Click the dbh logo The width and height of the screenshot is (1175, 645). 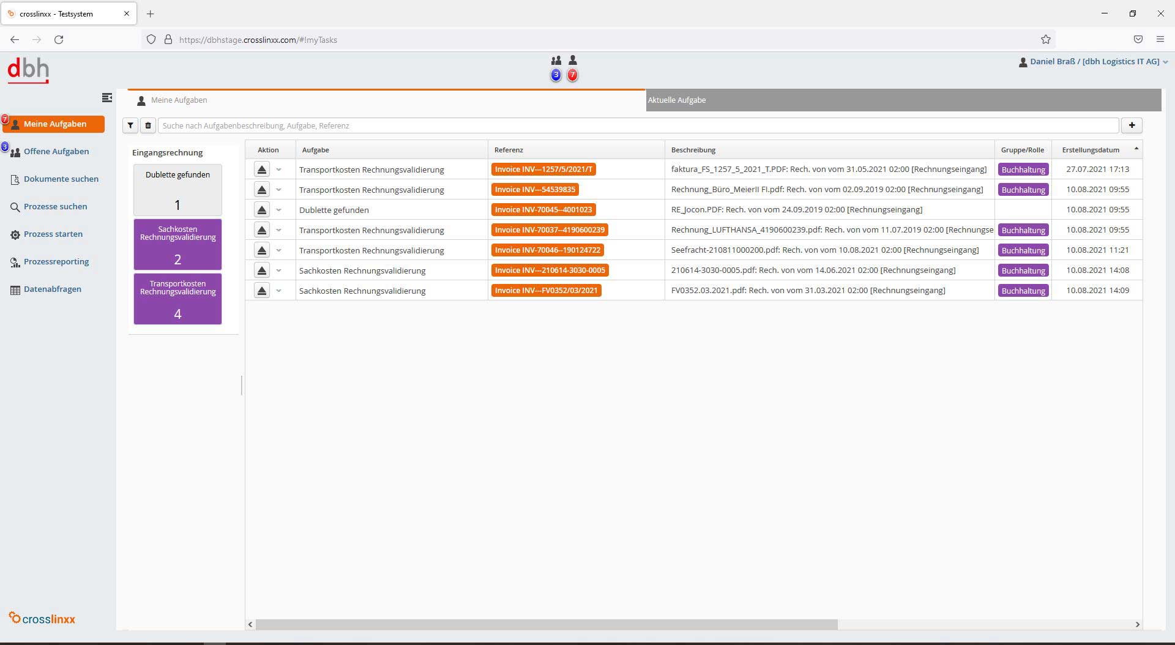pyautogui.click(x=28, y=70)
